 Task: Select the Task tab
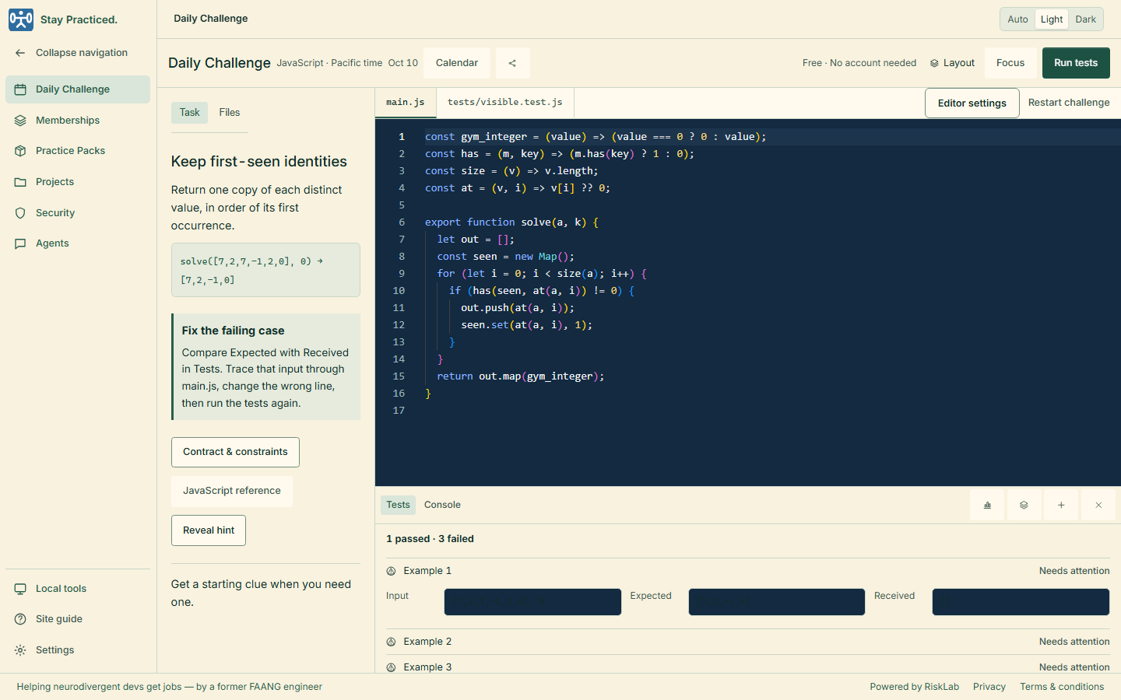pyautogui.click(x=190, y=113)
